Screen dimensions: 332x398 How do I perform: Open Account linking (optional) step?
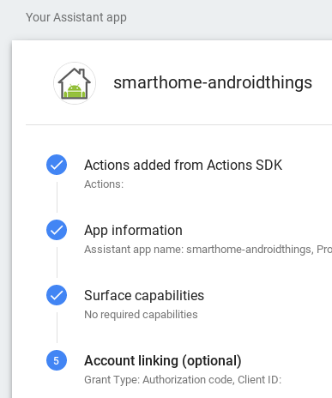163,361
